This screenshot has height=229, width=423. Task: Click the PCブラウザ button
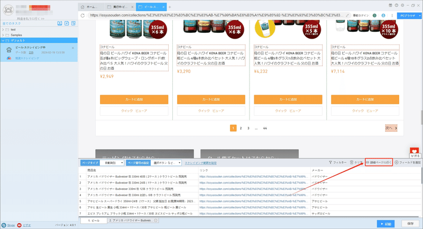407,16
